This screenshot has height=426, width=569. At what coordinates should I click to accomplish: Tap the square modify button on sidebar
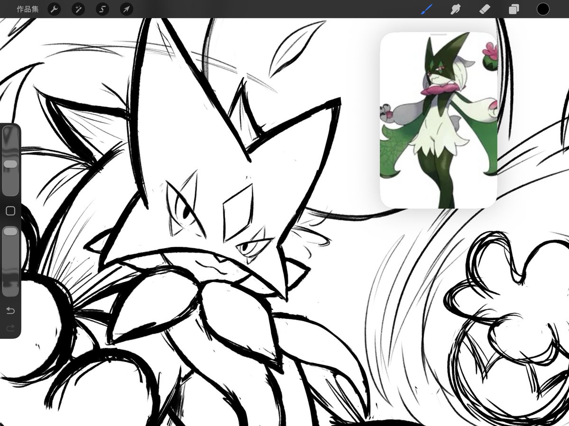click(10, 211)
